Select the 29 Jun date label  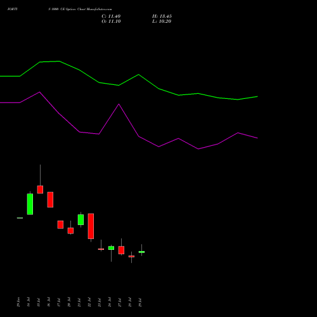click(18, 302)
